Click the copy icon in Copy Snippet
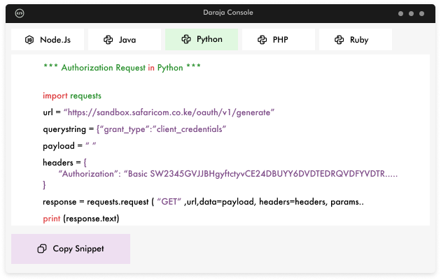This screenshot has width=441, height=280. [x=42, y=249]
